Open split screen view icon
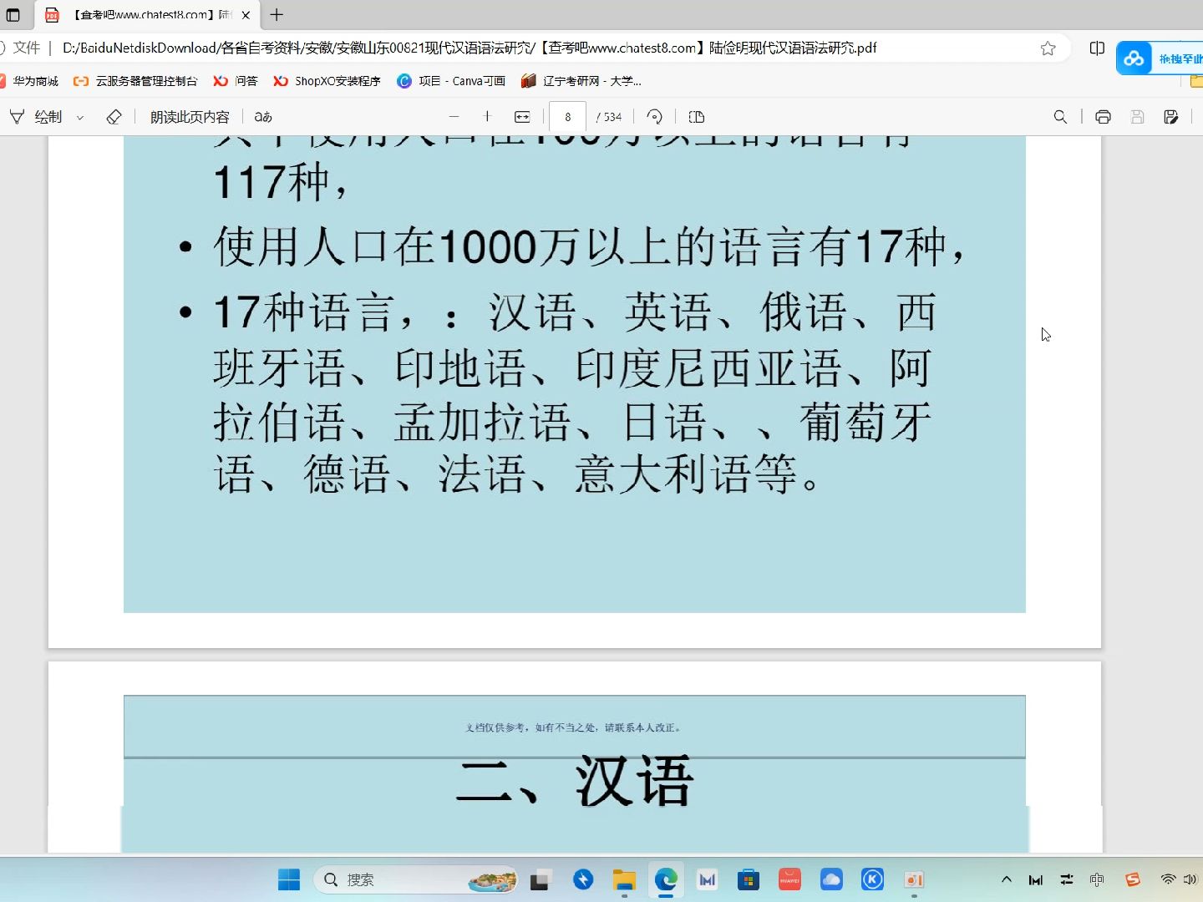 1097,48
